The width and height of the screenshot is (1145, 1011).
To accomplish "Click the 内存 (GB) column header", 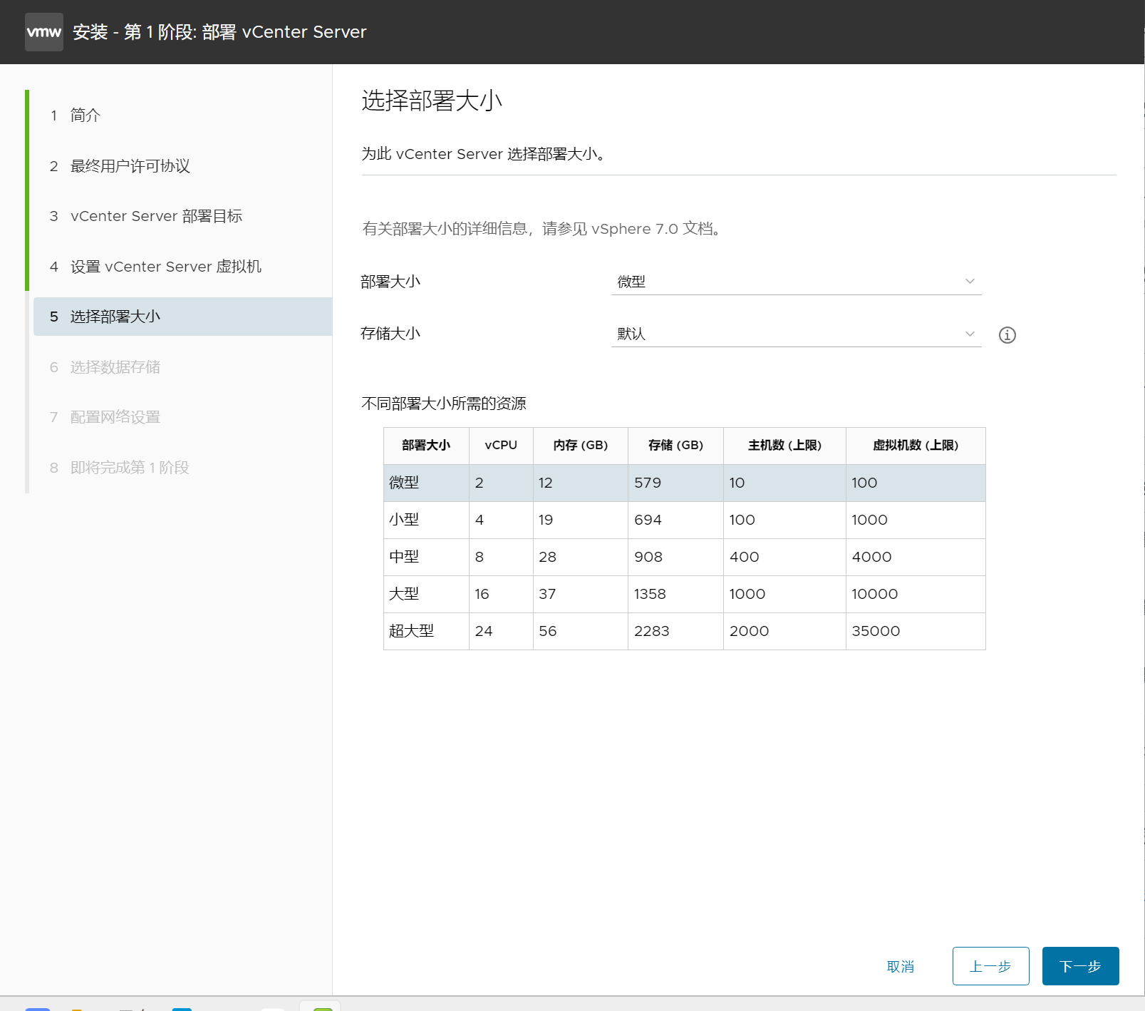I will 581,445.
